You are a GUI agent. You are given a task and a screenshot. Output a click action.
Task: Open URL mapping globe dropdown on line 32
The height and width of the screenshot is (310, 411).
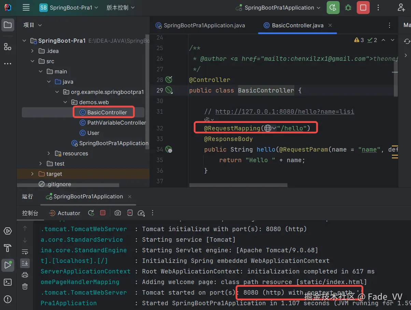coord(270,128)
